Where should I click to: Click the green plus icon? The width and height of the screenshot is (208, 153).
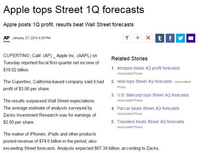pos(138,38)
